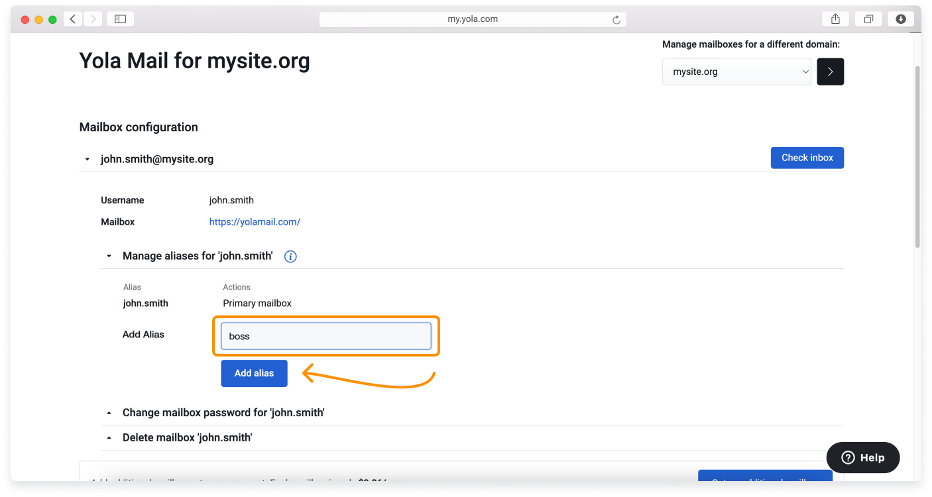Click the Add alias button

click(x=254, y=373)
